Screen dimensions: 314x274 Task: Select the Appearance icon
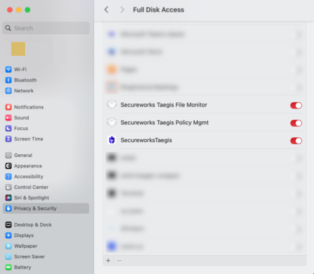point(8,166)
